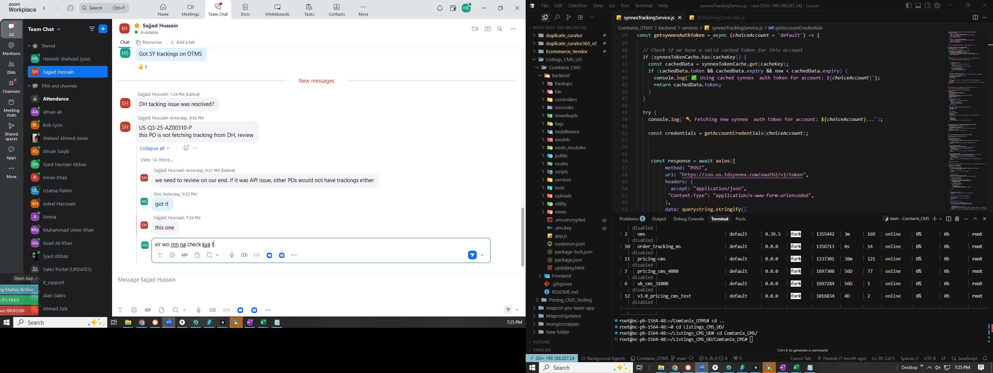Kill the terminal with the trash icon

point(957,219)
